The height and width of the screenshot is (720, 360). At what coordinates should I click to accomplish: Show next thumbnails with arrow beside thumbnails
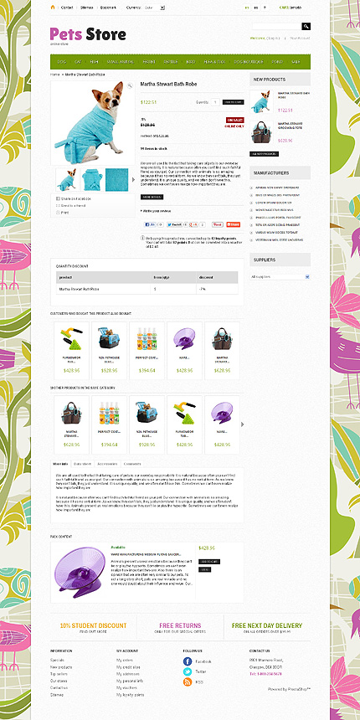[x=134, y=179]
